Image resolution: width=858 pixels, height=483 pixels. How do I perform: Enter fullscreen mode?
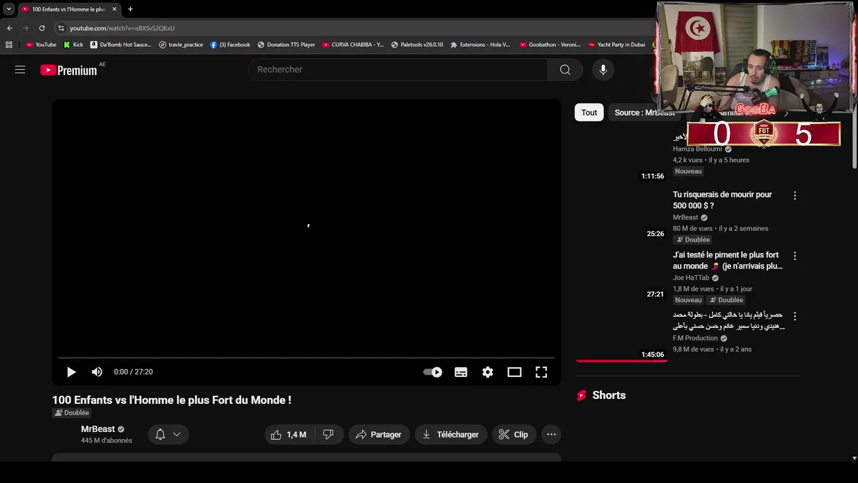tap(542, 372)
